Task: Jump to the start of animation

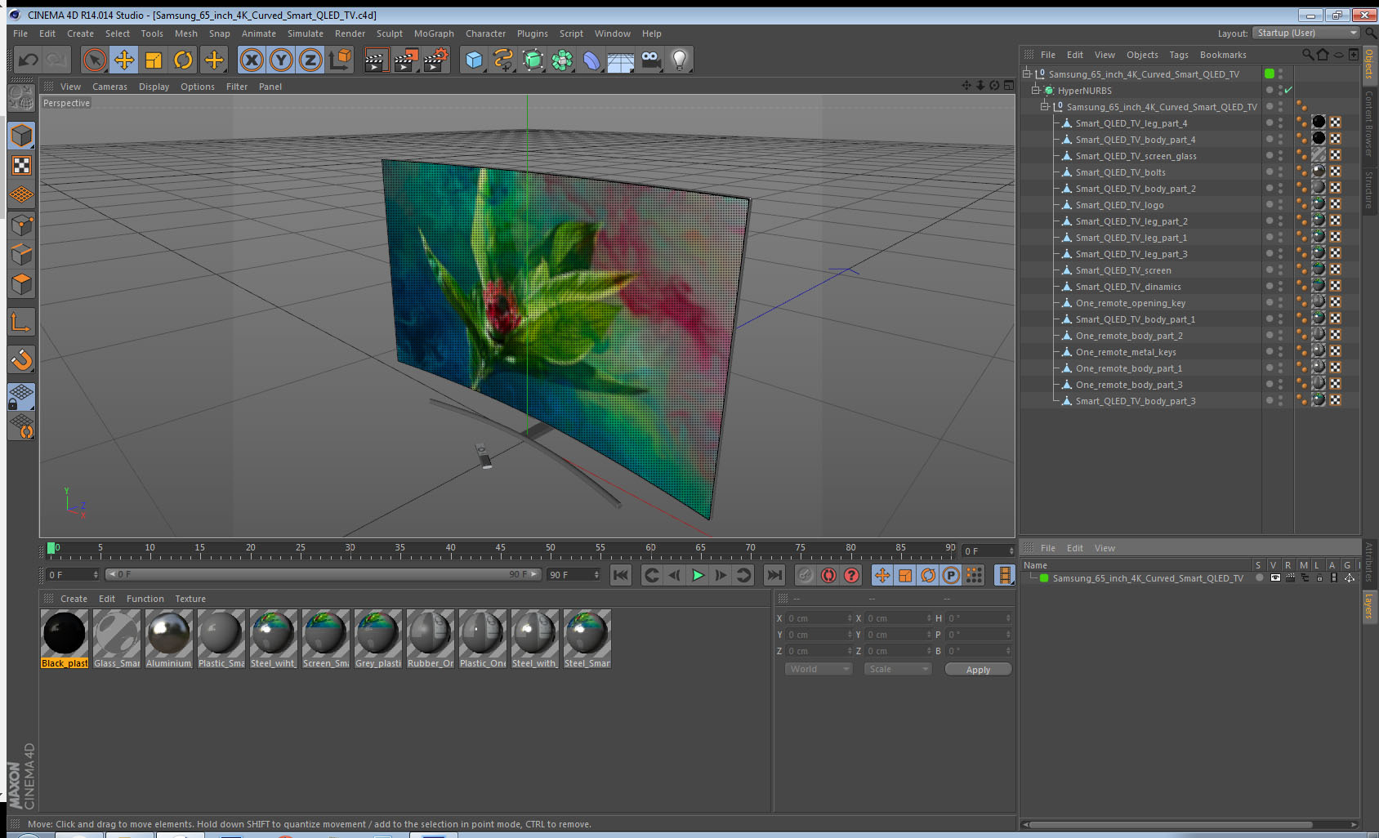Action: (621, 575)
